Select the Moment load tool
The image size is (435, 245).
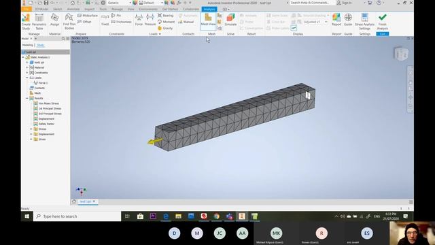point(166,22)
